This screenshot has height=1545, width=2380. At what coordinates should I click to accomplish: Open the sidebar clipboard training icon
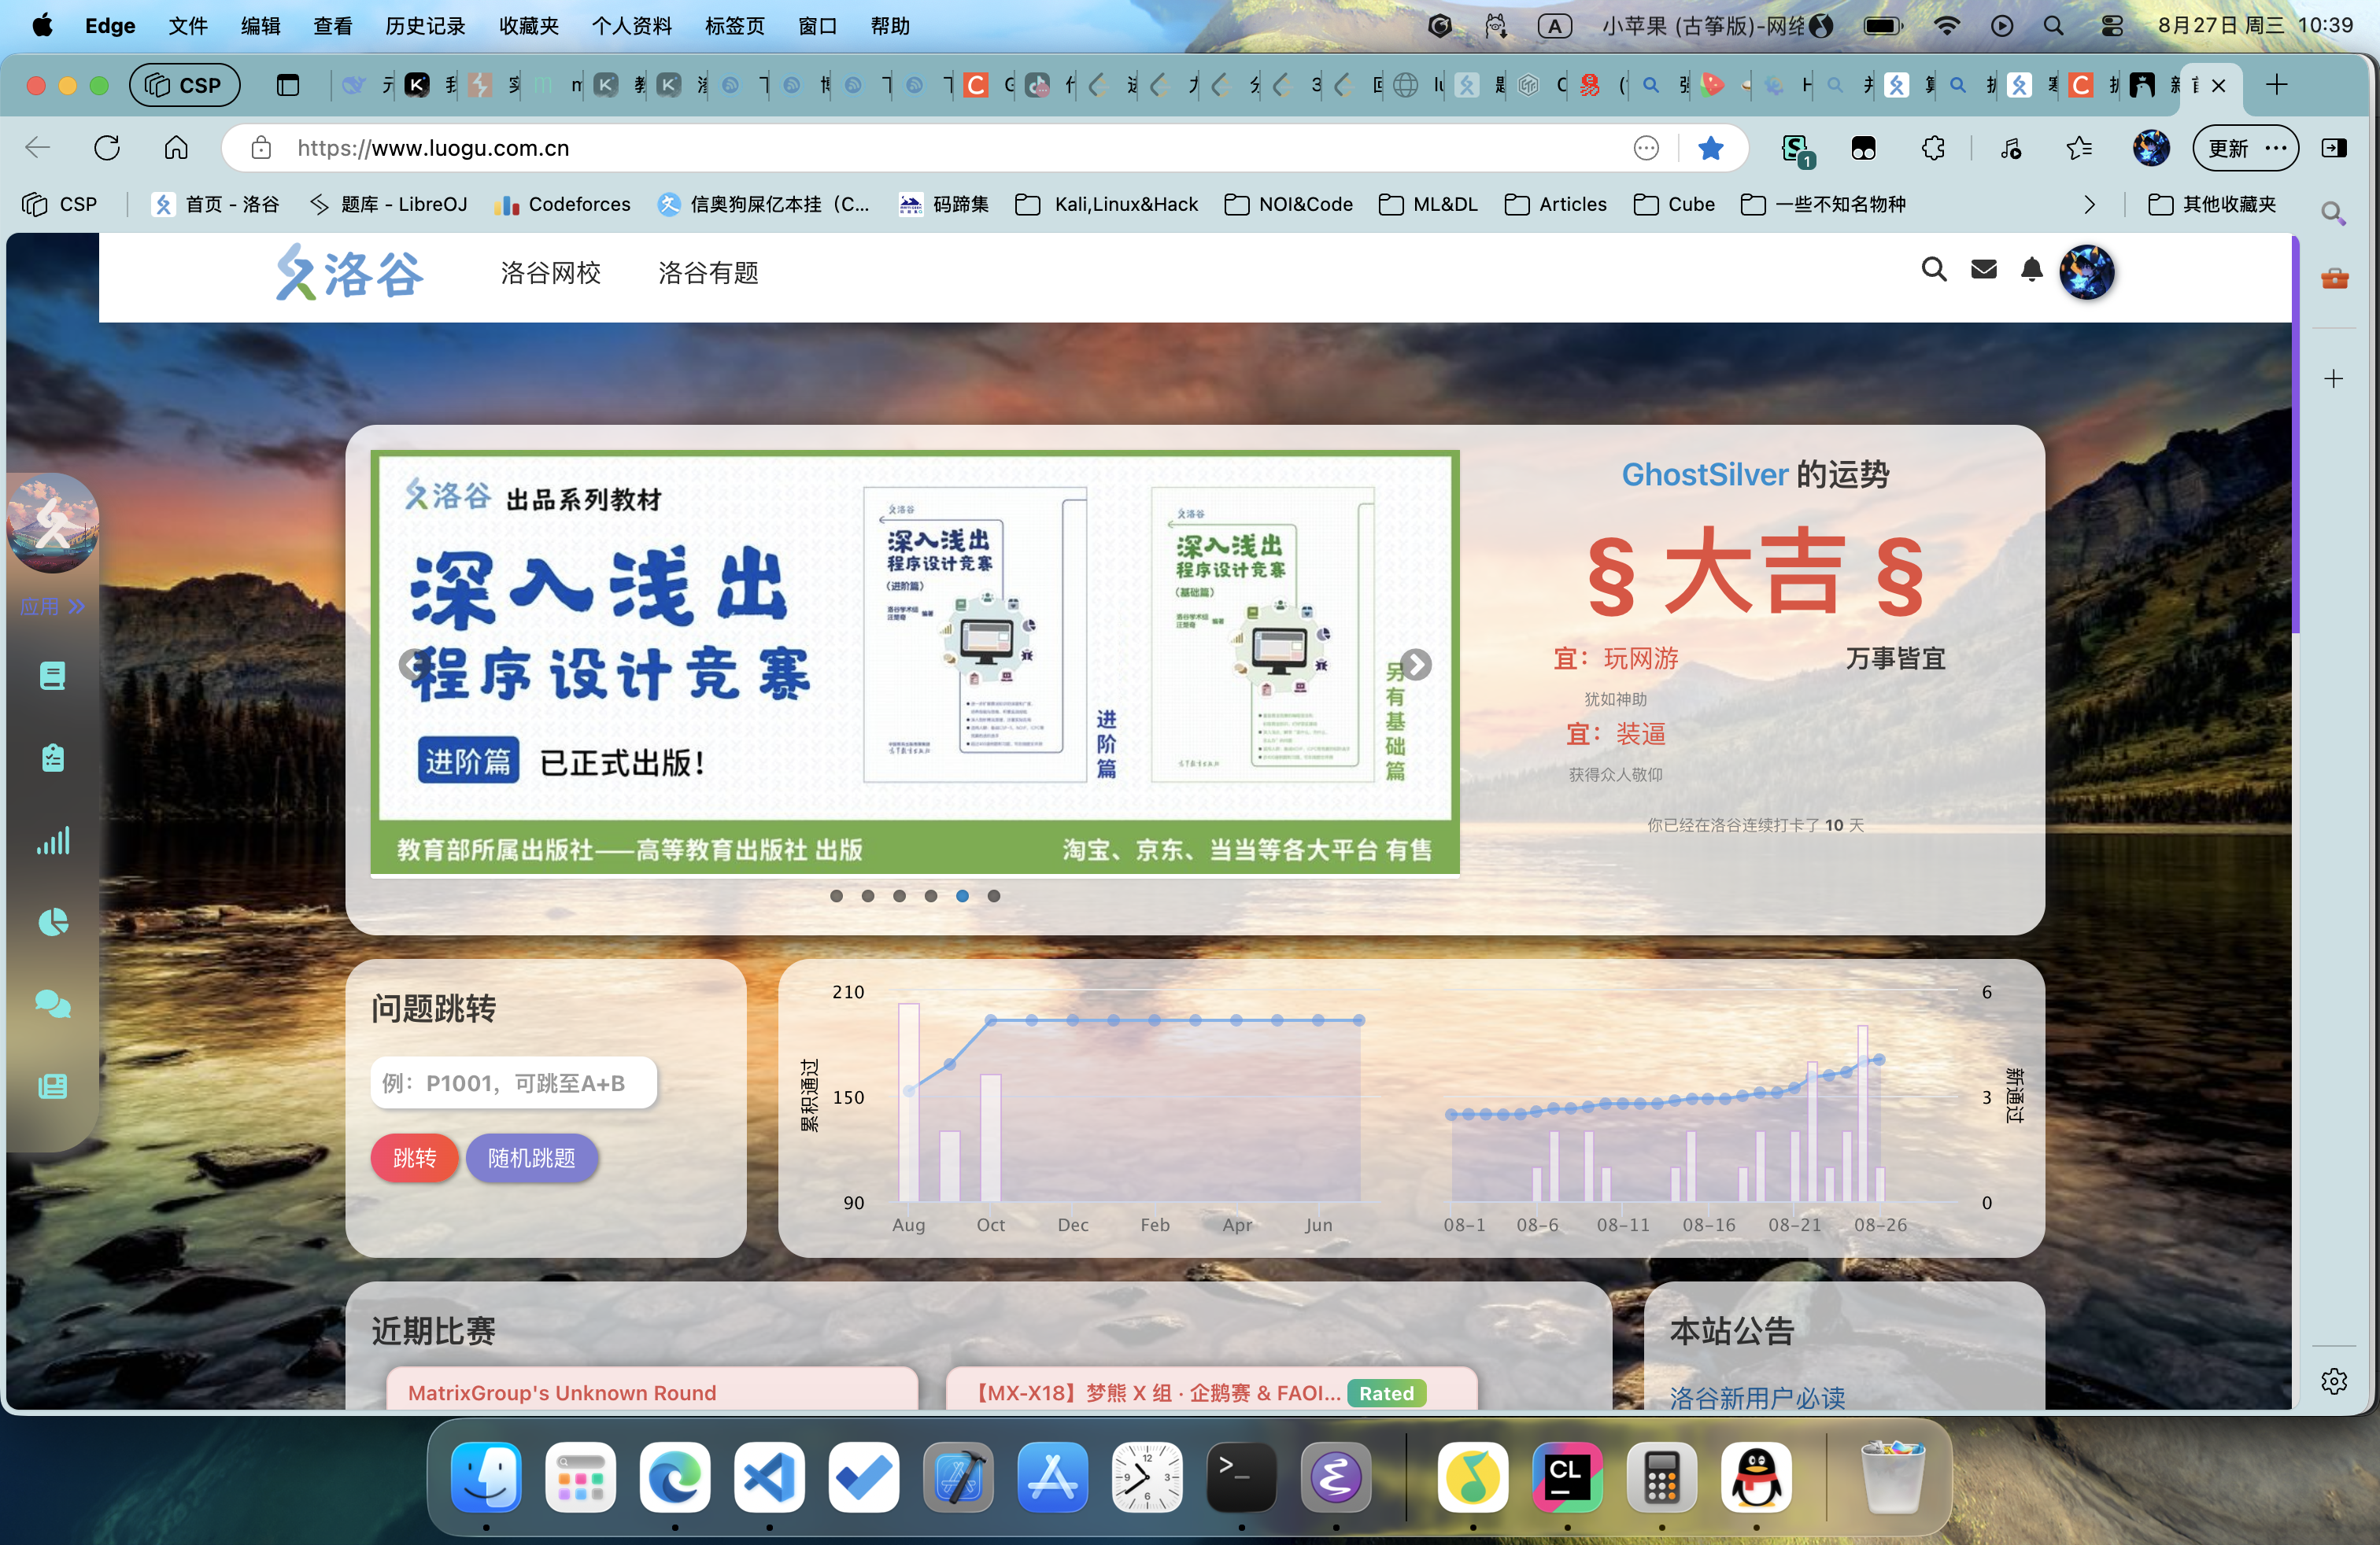(x=53, y=758)
